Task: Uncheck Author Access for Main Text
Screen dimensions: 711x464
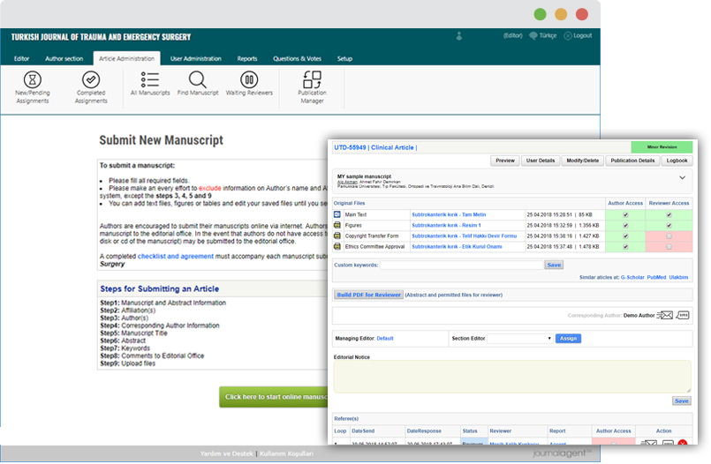Action: tap(626, 214)
